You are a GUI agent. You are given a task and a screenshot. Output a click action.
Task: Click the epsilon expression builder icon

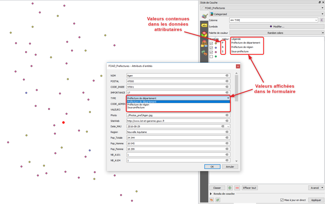coord(322,20)
